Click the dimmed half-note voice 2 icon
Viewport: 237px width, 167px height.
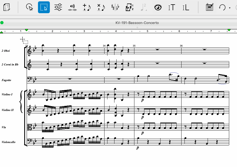click(143, 7)
